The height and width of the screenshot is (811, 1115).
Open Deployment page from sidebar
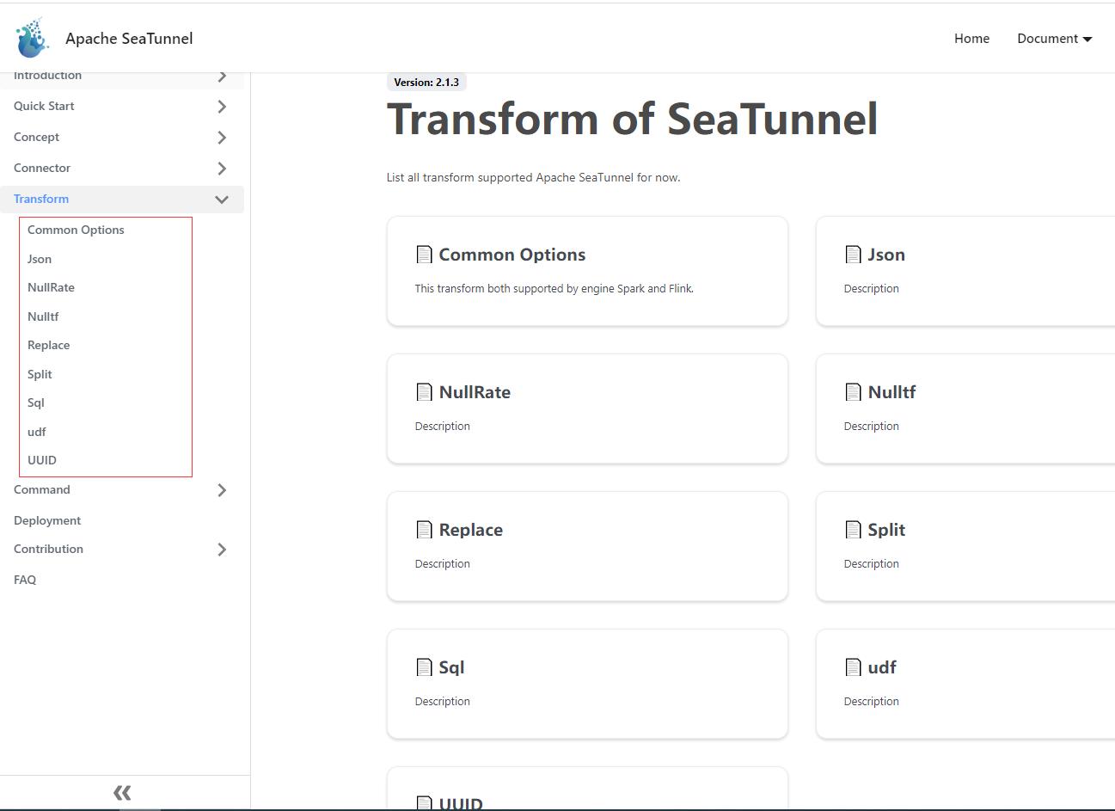[x=47, y=520]
